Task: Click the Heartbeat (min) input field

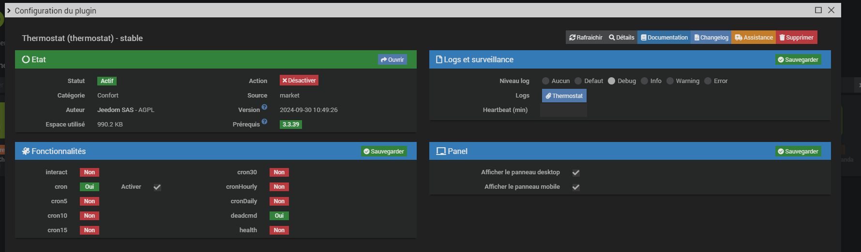Action: pos(563,111)
